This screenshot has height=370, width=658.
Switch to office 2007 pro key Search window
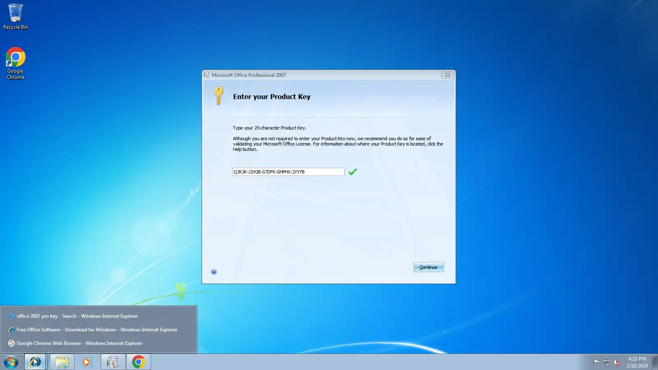99,316
